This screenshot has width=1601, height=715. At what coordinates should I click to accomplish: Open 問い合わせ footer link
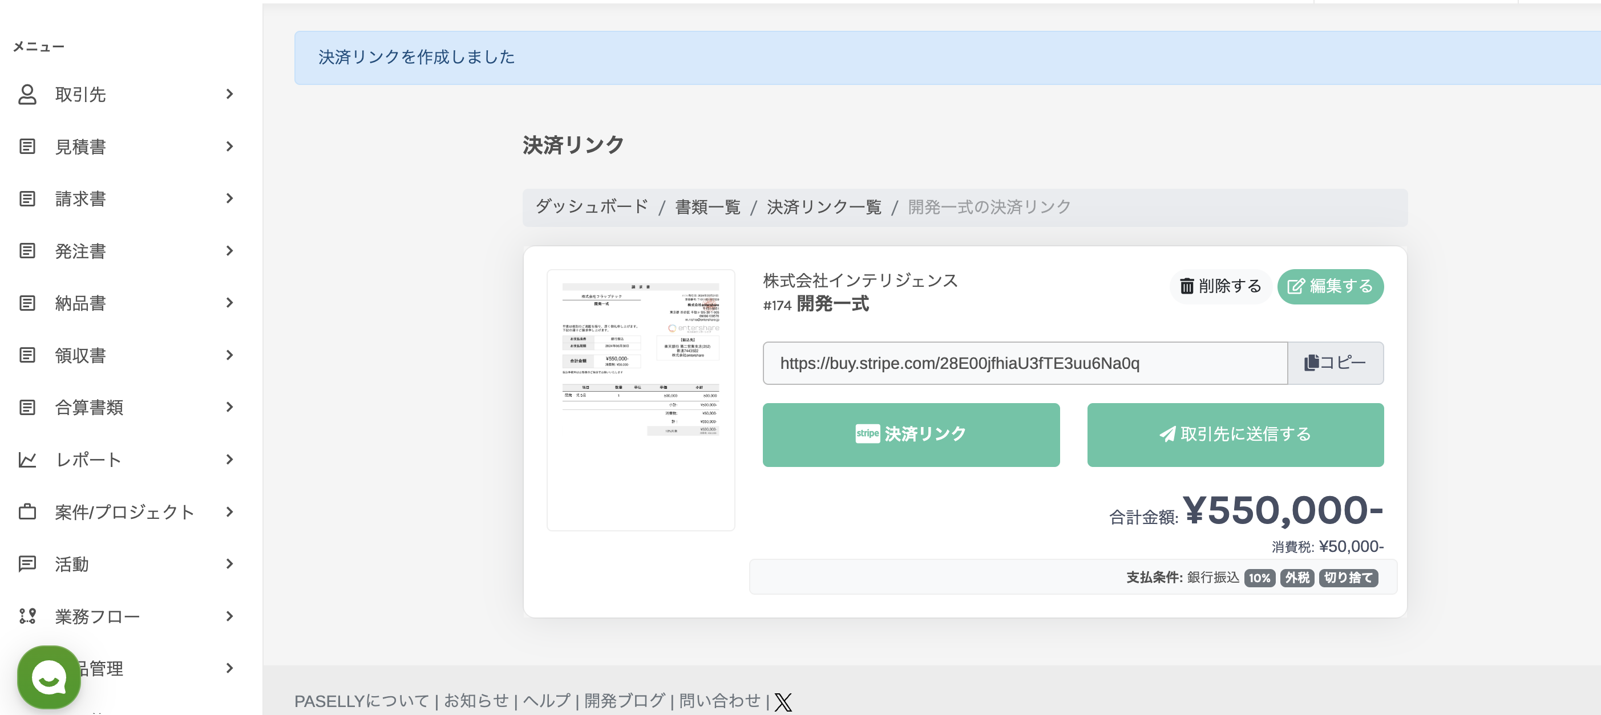point(719,701)
